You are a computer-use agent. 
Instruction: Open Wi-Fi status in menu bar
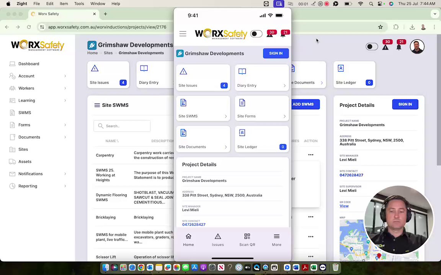point(361,4)
